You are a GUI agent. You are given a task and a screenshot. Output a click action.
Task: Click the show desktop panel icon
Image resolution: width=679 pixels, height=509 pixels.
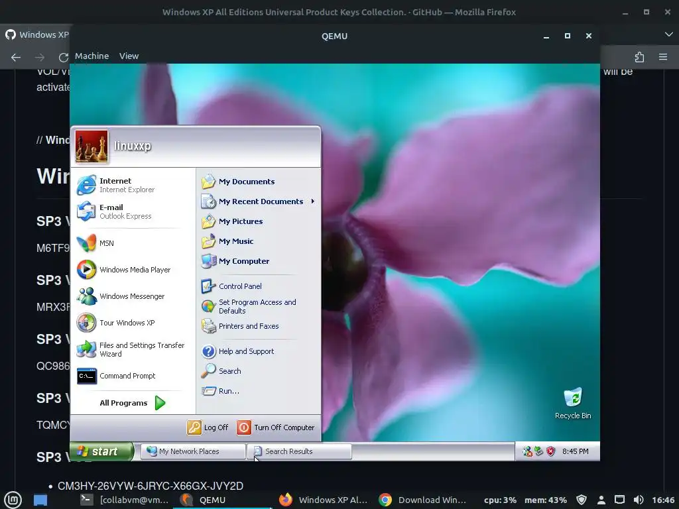tap(40, 500)
